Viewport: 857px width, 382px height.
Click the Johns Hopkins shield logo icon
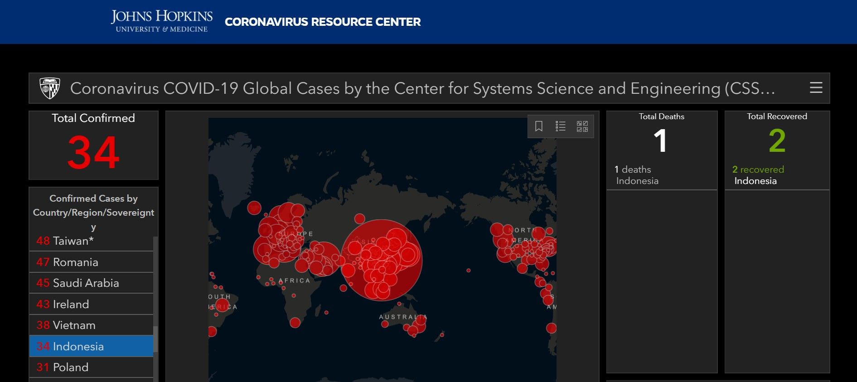coord(50,88)
